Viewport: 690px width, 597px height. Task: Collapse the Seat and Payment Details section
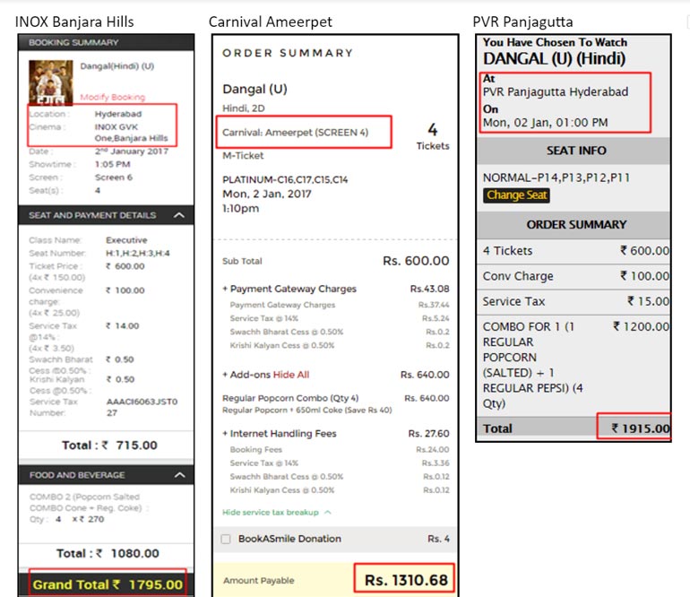(178, 215)
